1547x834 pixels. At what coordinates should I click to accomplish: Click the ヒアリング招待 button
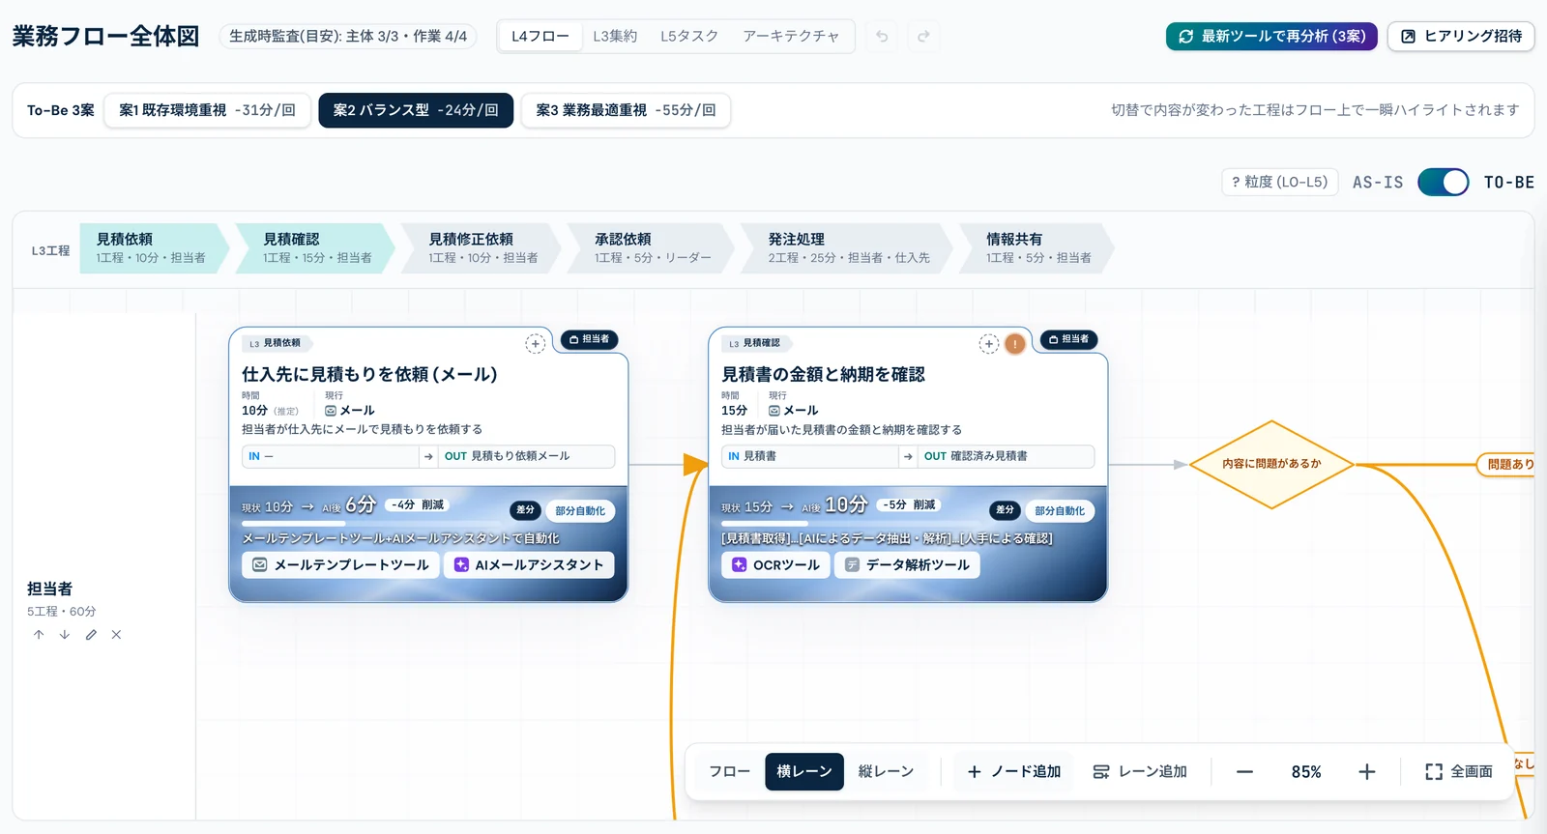pos(1461,37)
